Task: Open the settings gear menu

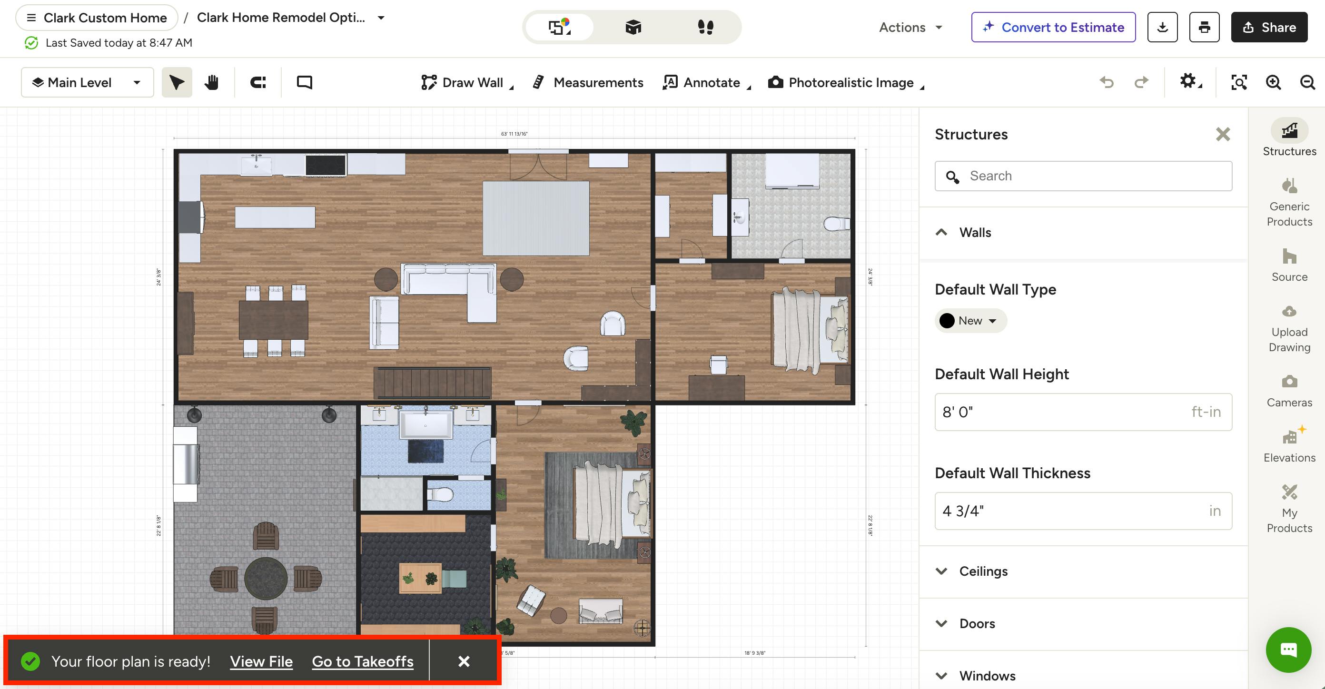Action: click(1190, 82)
